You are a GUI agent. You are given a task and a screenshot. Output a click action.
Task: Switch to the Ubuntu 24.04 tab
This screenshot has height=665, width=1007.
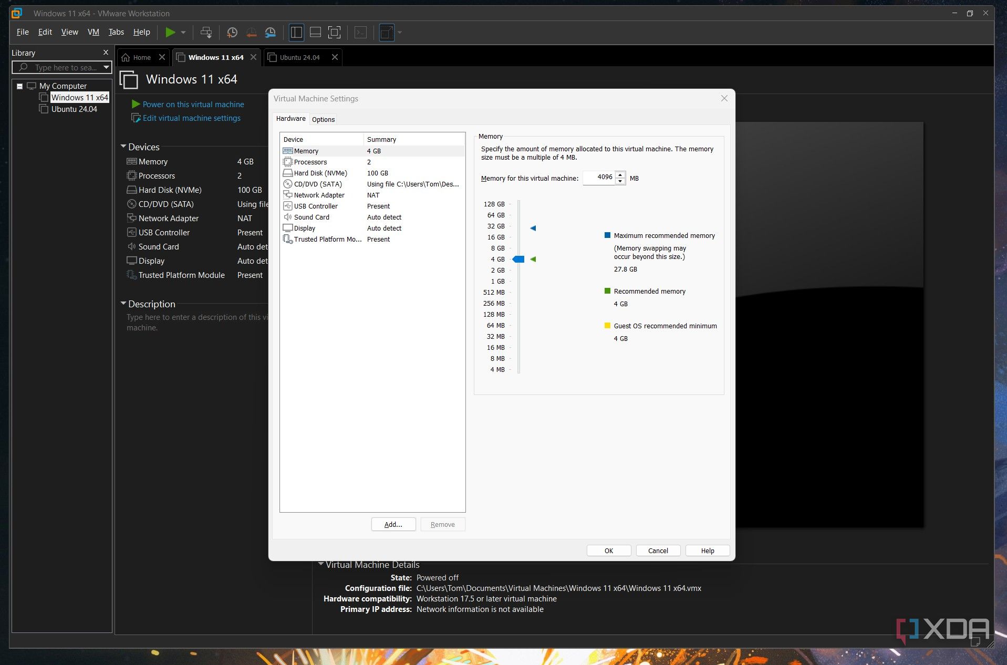point(299,57)
